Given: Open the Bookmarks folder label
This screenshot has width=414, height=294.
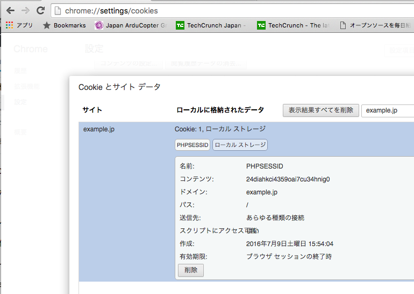Looking at the screenshot, I should (x=70, y=25).
